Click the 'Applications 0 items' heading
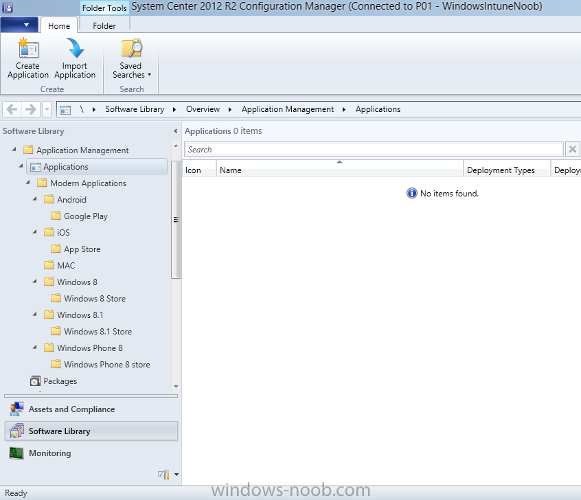The height and width of the screenshot is (500, 581). [223, 130]
